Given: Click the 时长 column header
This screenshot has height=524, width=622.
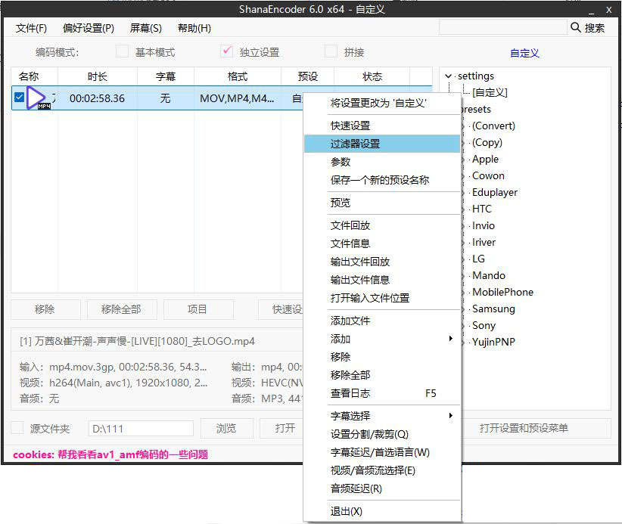Looking at the screenshot, I should tap(98, 76).
